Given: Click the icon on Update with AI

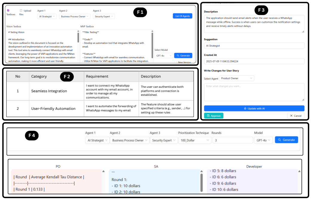Looking at the screenshot, I should click(245, 108).
